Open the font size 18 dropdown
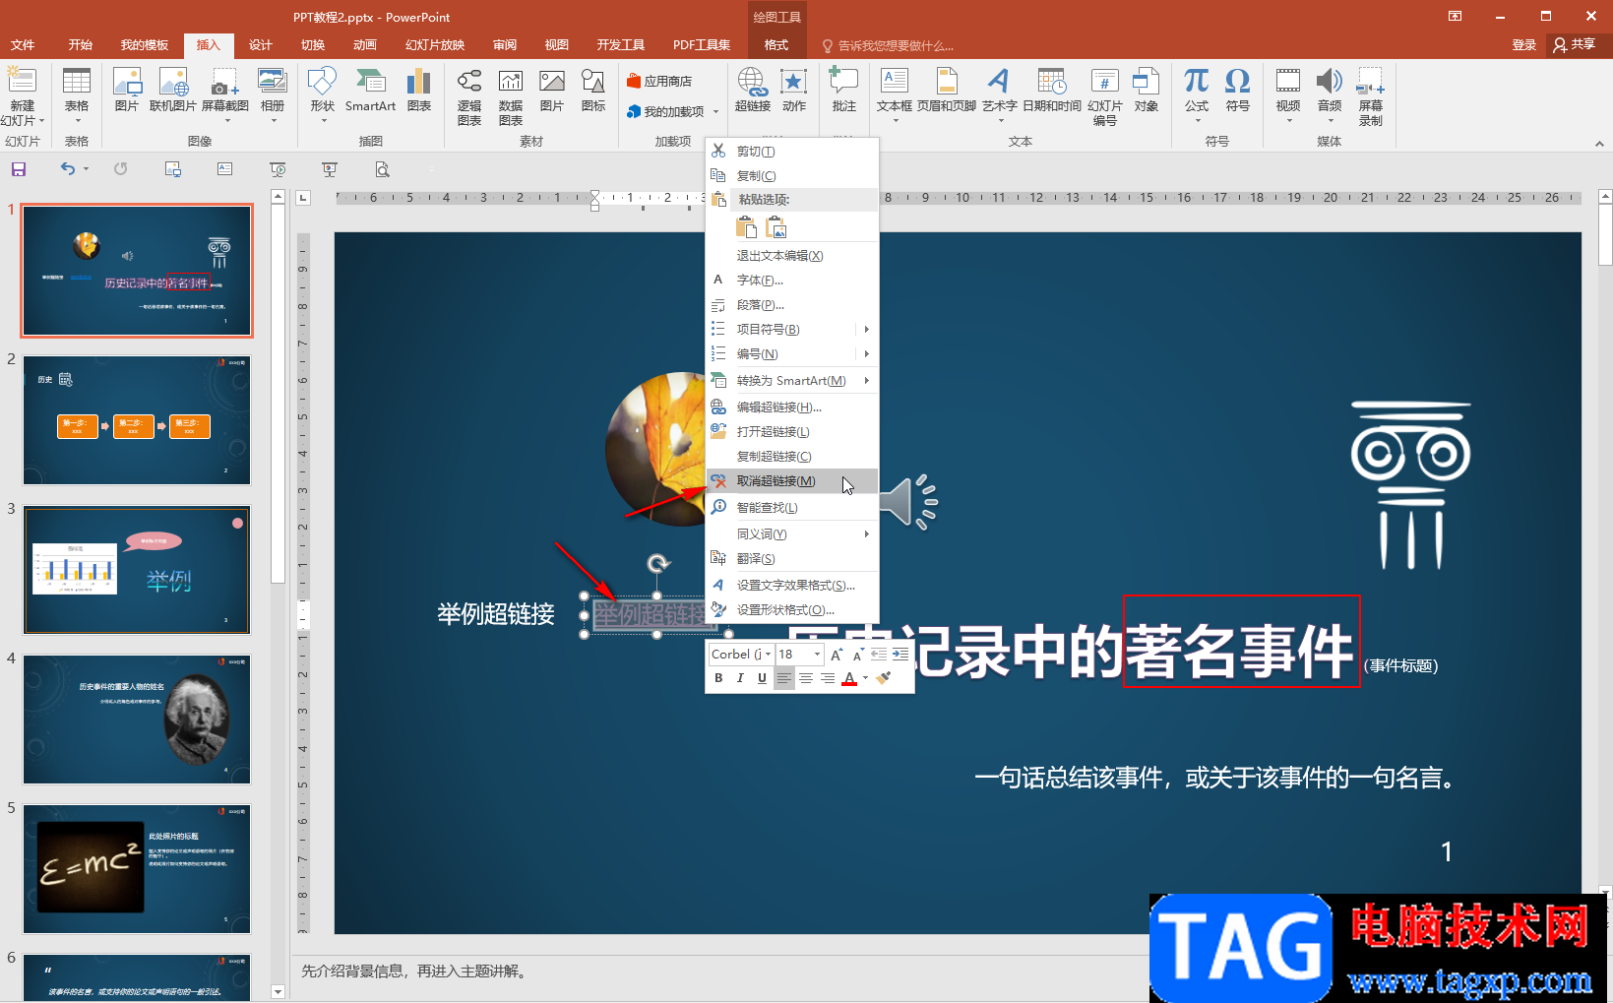Screen dimensions: 1613x1003 point(817,654)
